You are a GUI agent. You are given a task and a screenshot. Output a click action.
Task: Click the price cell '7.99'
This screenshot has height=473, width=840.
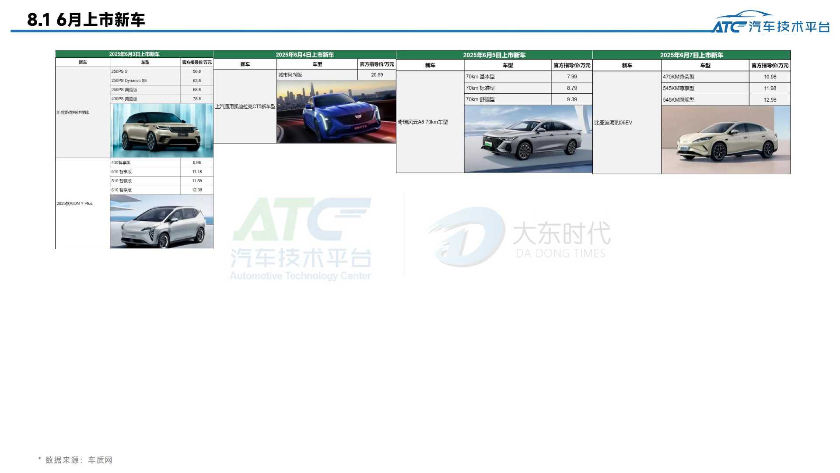[572, 77]
